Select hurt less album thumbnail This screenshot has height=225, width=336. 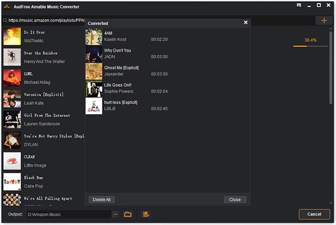(94, 106)
